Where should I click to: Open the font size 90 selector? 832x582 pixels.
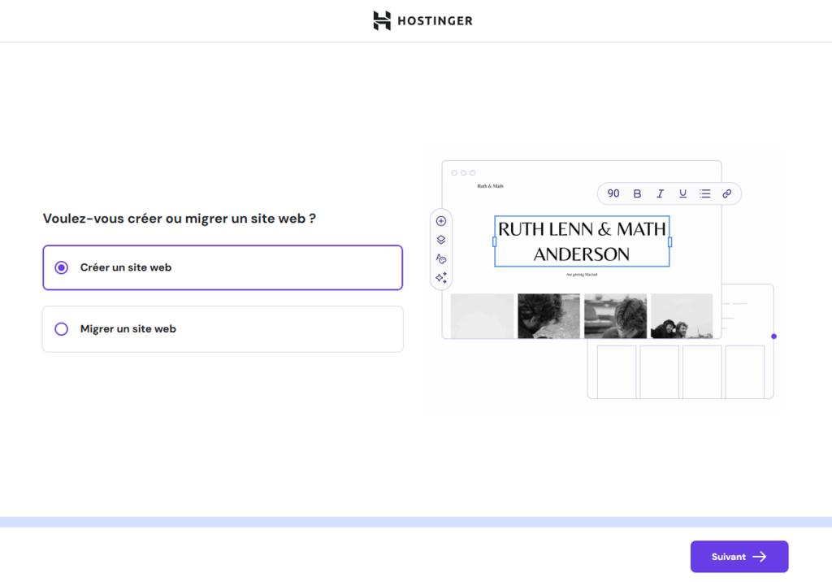[x=613, y=193]
